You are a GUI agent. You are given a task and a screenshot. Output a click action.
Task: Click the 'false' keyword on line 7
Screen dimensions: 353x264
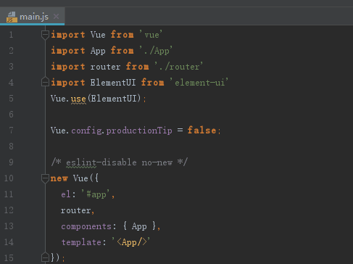point(202,131)
